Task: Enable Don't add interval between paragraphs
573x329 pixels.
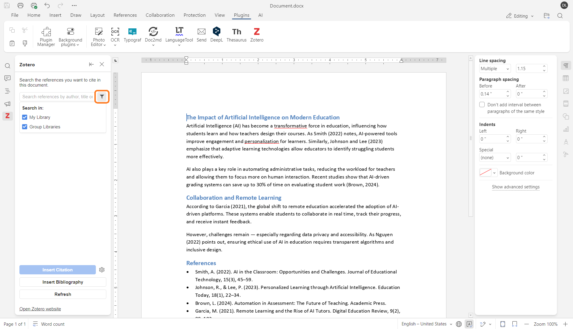Action: click(x=482, y=104)
